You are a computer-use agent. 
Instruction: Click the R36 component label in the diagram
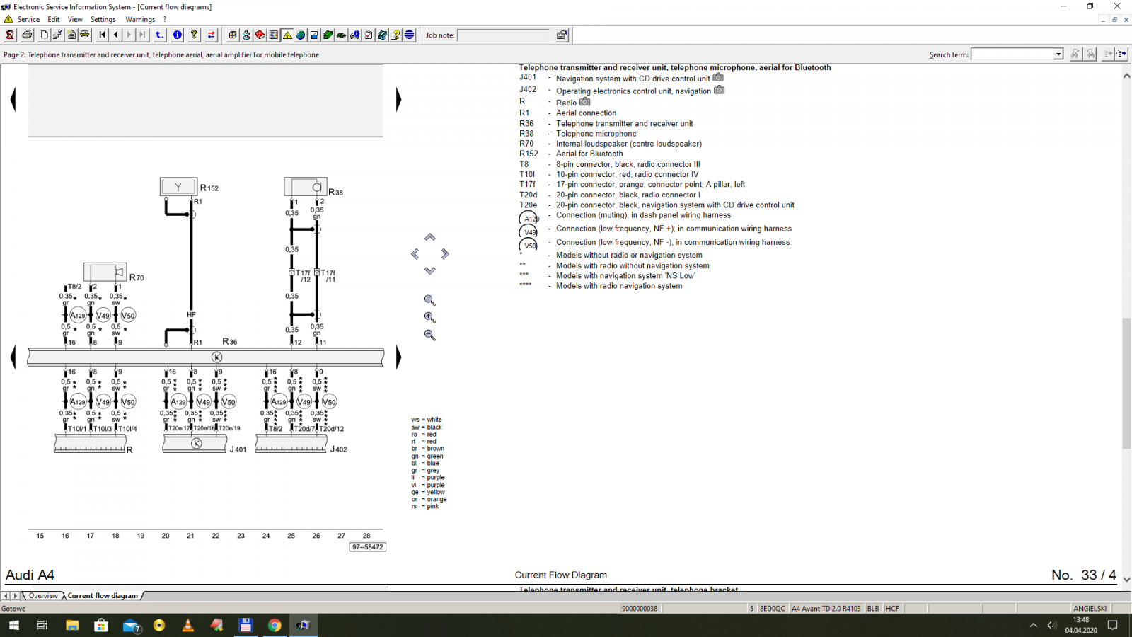[x=230, y=342]
